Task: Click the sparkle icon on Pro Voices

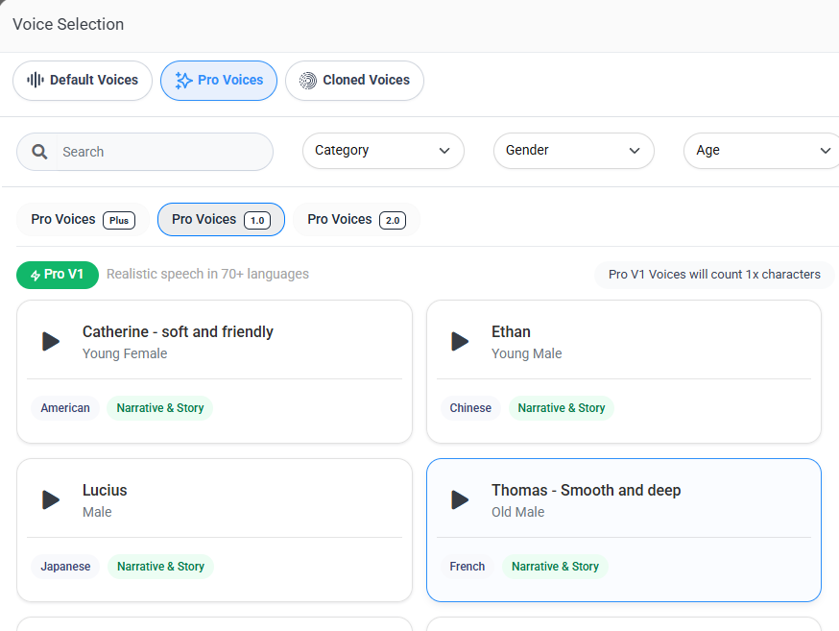Action: coord(183,81)
